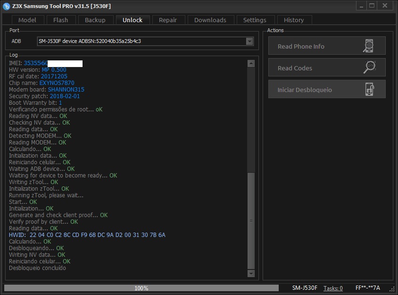Click 'Verificando permissões de root' log line
The width and height of the screenshot is (398, 295).
click(x=56, y=109)
